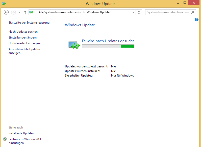Click 'Es wird nach Updates gesucht...' text
This screenshot has height=147, width=201.
[x=109, y=41]
